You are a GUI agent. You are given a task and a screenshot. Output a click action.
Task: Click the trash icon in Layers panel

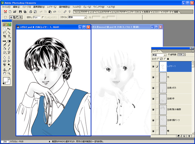tap(189, 136)
